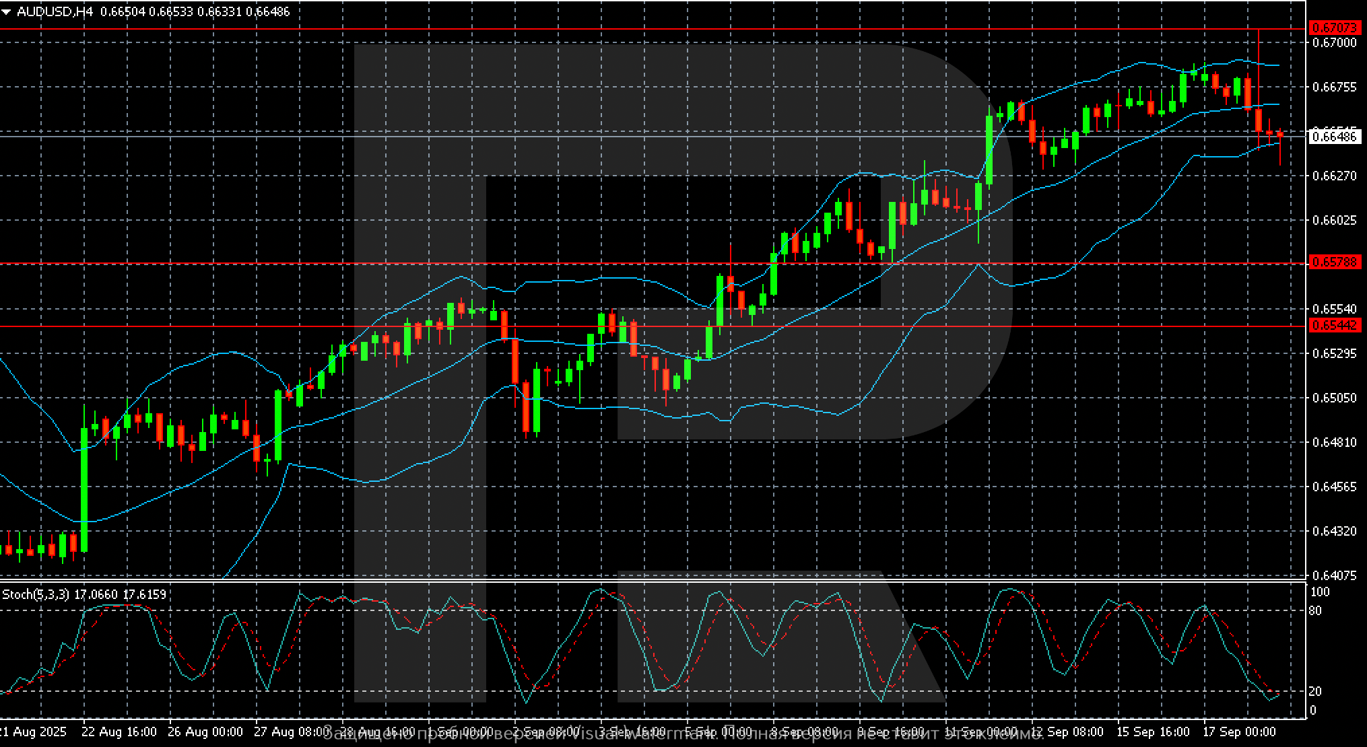The width and height of the screenshot is (1367, 747).
Task: Click the tall green candle on 22 Aug
Action: (84, 488)
